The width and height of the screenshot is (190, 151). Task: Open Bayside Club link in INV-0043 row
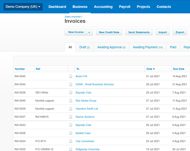[83, 125]
